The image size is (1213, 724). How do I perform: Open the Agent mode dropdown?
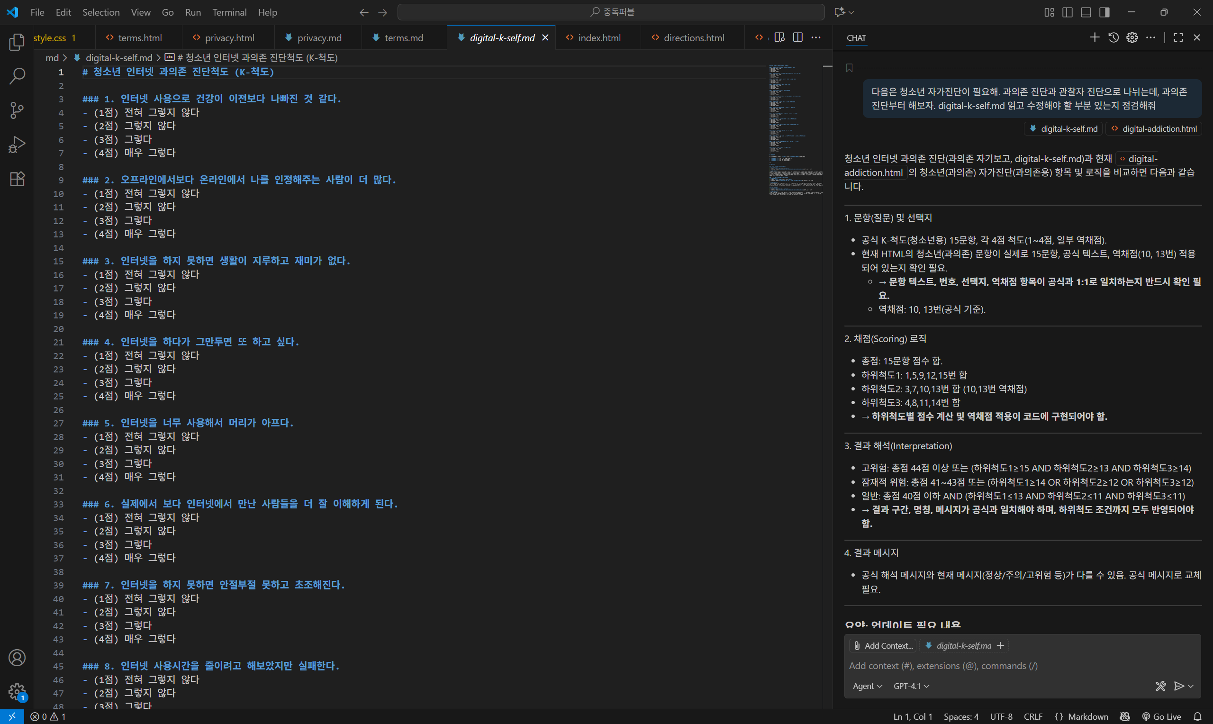point(867,686)
